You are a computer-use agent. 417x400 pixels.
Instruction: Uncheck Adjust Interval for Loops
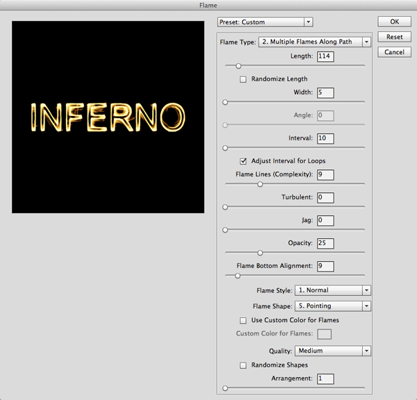coord(243,161)
